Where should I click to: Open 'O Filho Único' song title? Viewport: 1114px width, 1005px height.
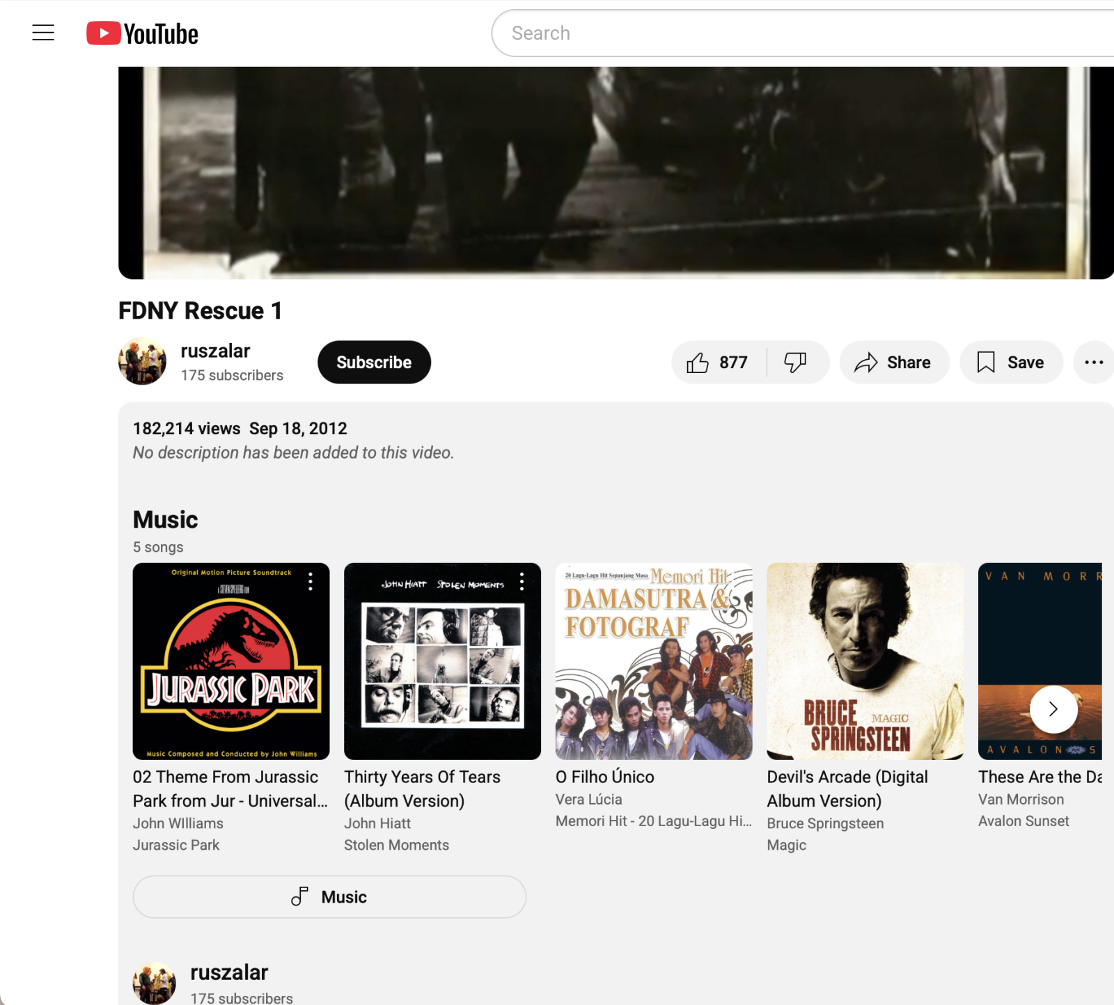[605, 777]
